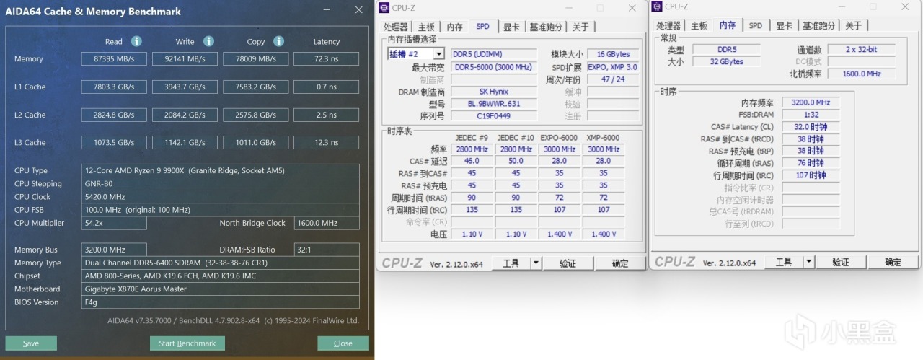Click 验证 button in memory CPU-Z window
923x360 pixels.
[841, 262]
